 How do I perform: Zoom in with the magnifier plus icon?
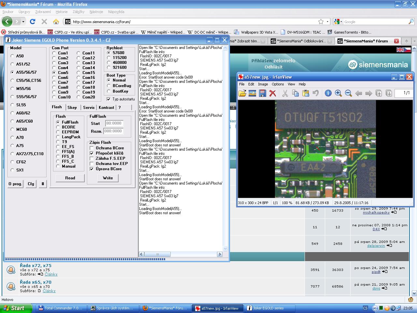[x=338, y=93]
